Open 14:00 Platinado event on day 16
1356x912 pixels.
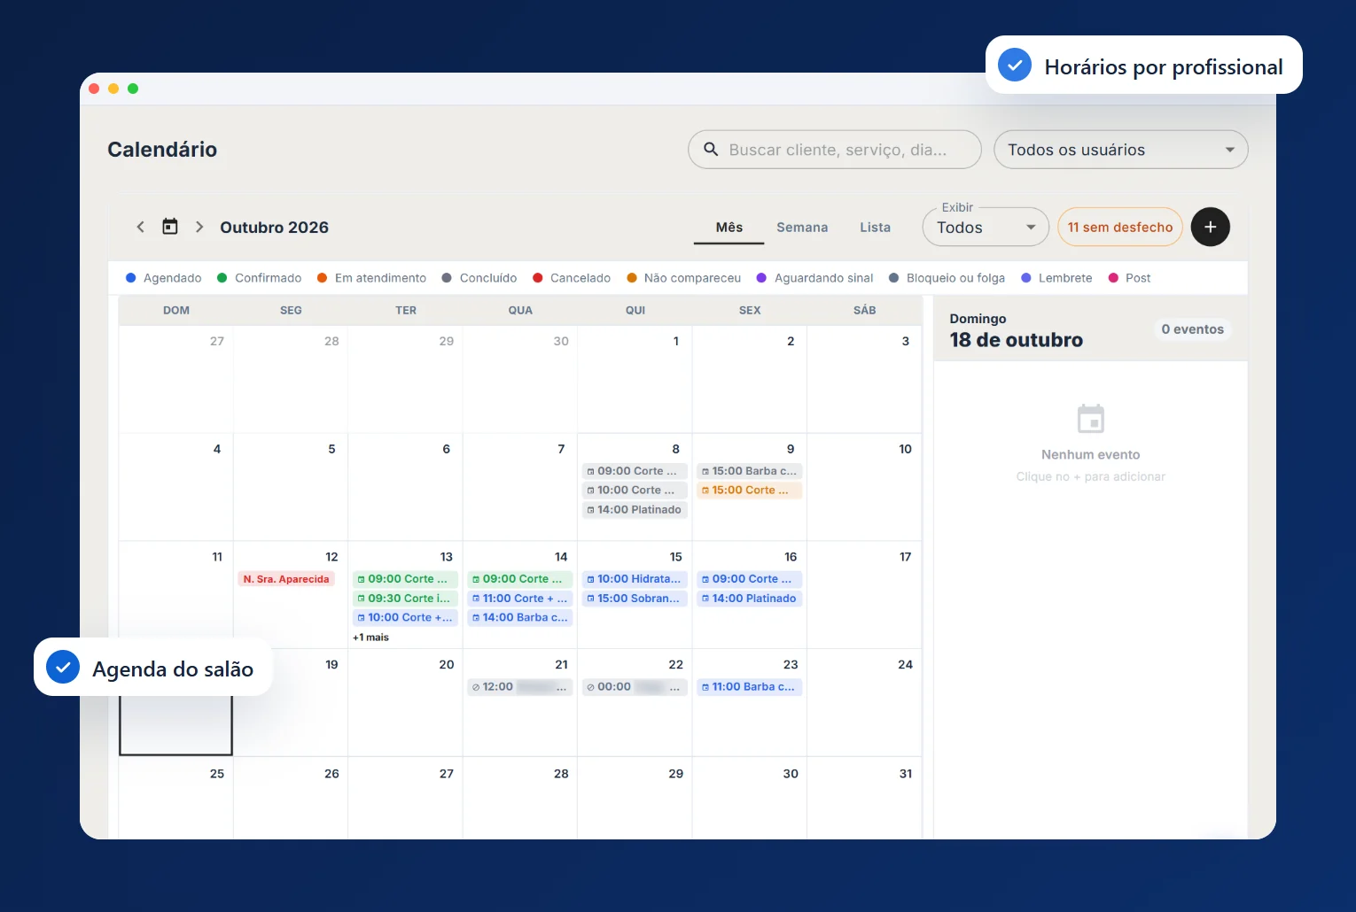click(x=750, y=599)
